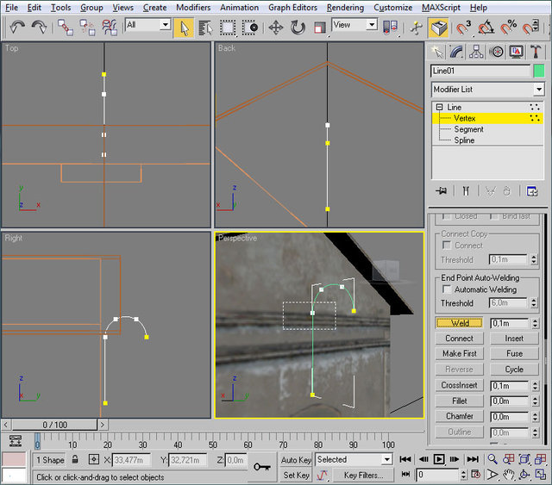Click the Weld button
The width and height of the screenshot is (552, 485).
pyautogui.click(x=460, y=323)
